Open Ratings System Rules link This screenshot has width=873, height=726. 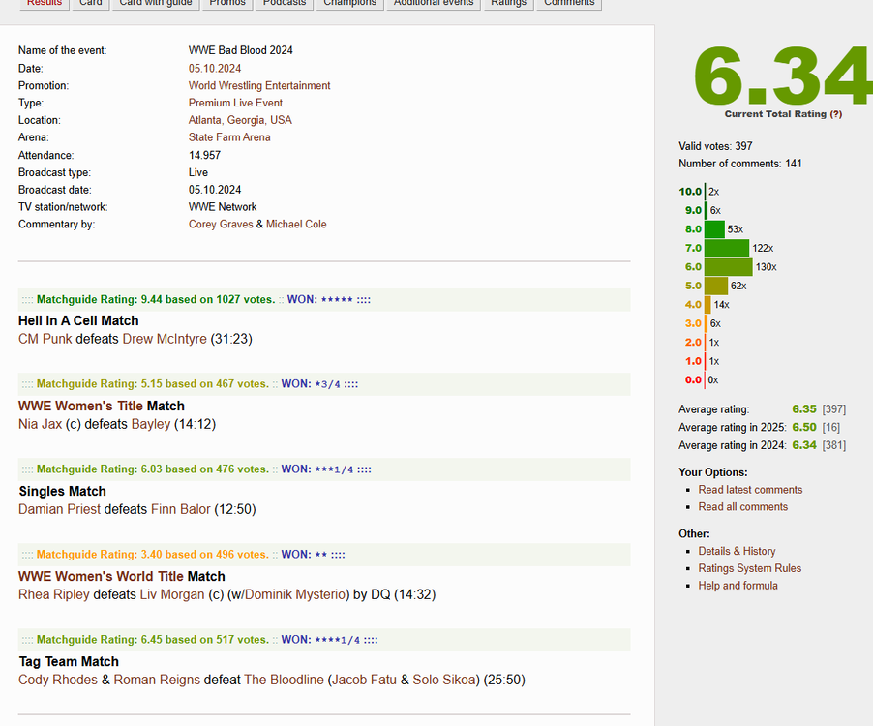pos(749,568)
